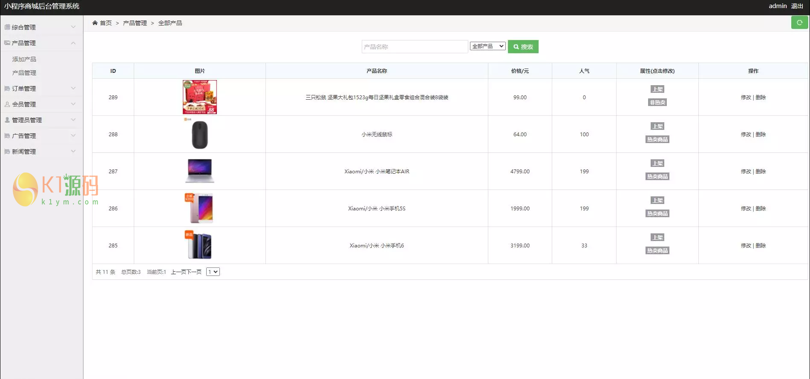Open 产品管理 submenu item under 添加产品
The width and height of the screenshot is (810, 379).
[24, 73]
